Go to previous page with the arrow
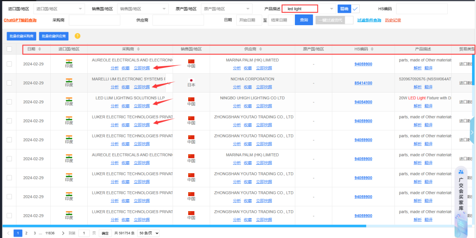This screenshot has width=476, height=238. [8, 233]
